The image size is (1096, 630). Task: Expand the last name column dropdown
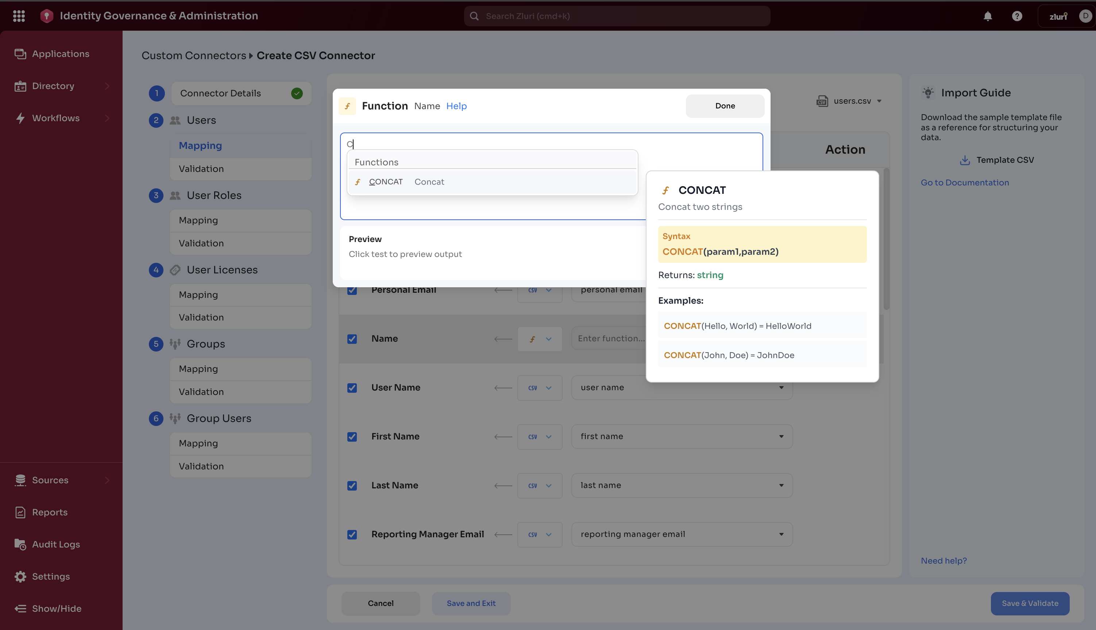tap(781, 485)
